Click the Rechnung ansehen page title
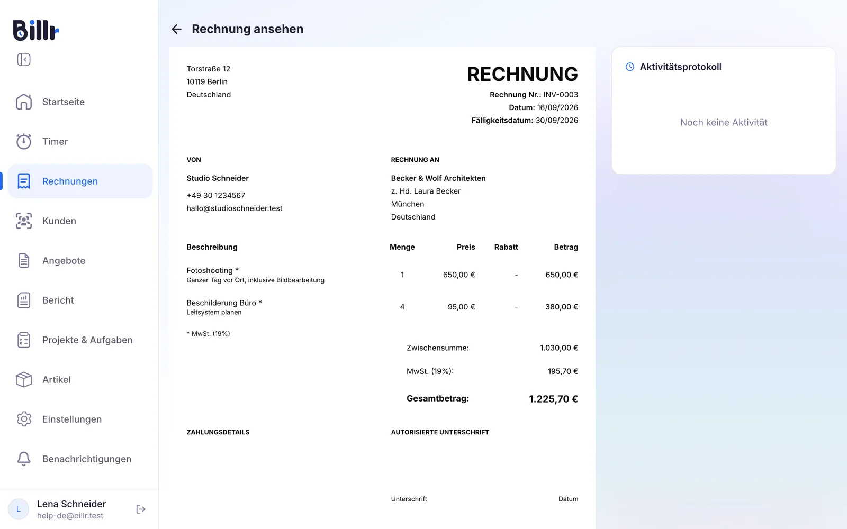Screen dimensions: 847x529 248,29
